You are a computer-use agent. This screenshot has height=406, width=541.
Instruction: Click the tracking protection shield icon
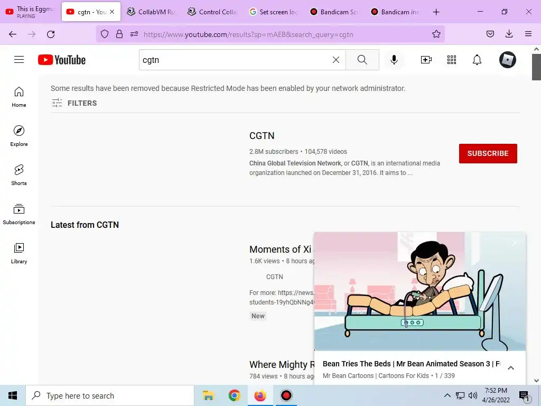(105, 34)
